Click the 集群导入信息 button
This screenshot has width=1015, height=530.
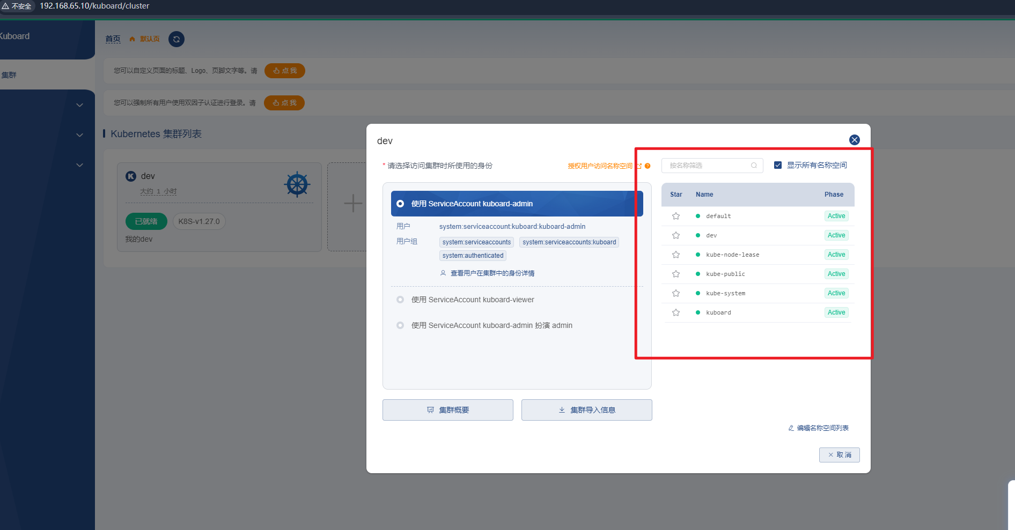coord(587,410)
